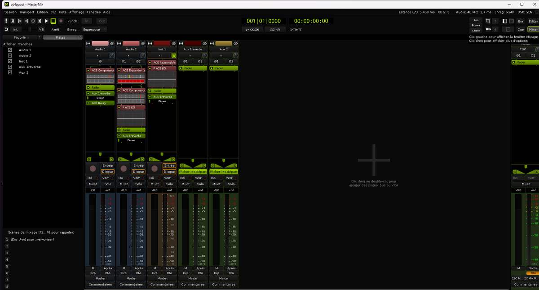
Task: Click the Aux 2 strip width toggle icon
Action: 212,44
